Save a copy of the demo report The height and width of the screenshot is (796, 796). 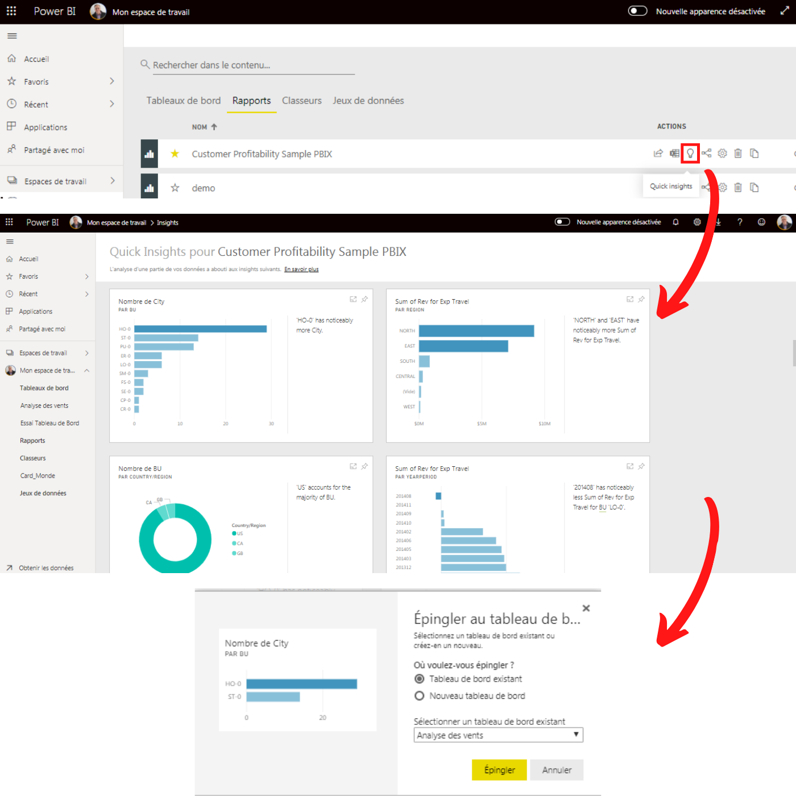pyautogui.click(x=754, y=188)
